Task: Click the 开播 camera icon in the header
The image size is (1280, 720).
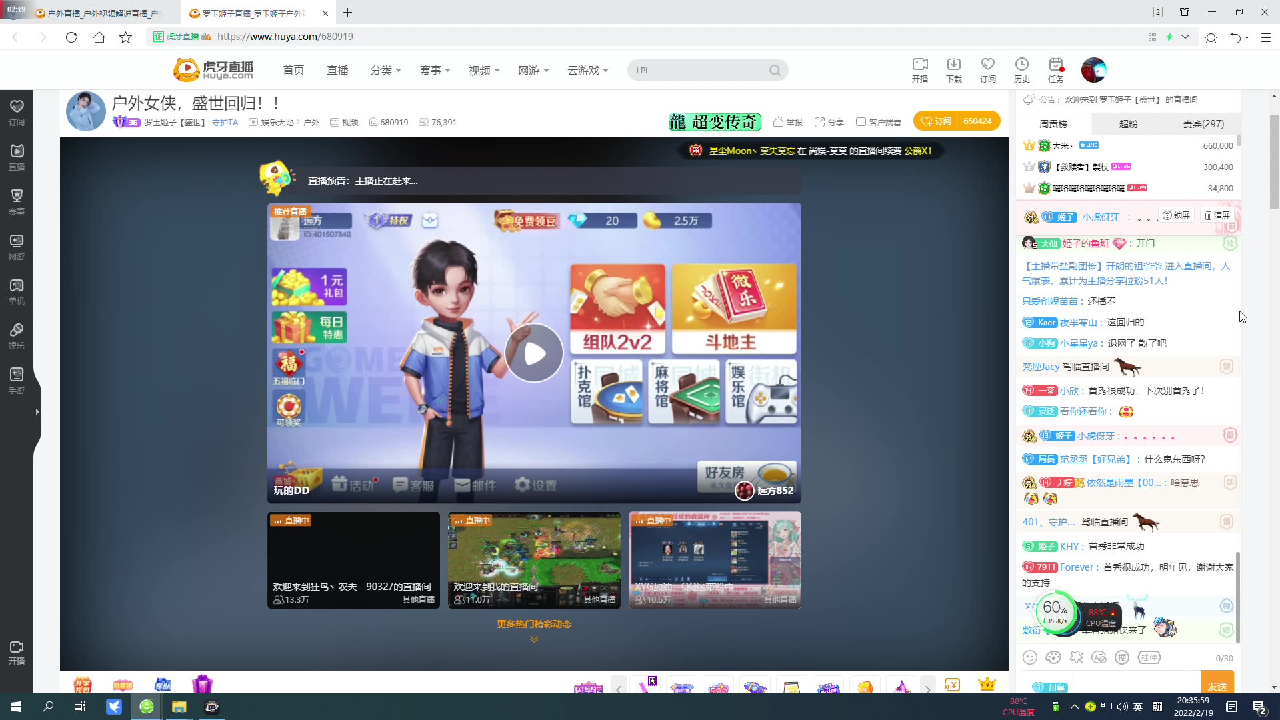Action: pos(920,69)
